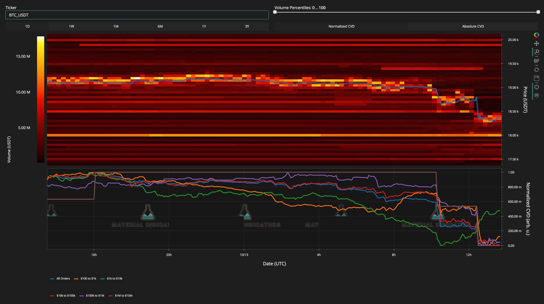
Task: Save chart with floppy disk icon
Action: 536,78
